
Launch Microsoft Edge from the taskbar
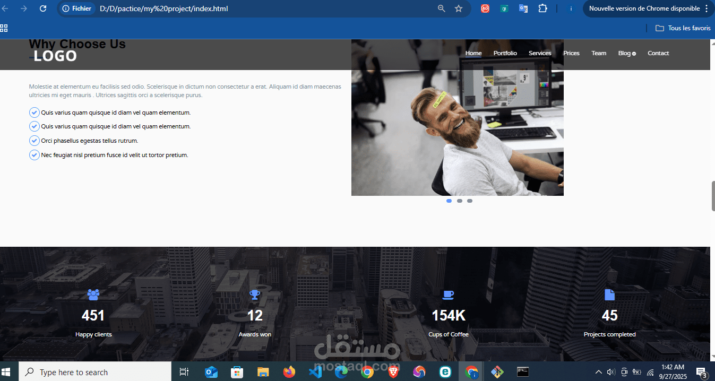pyautogui.click(x=341, y=372)
